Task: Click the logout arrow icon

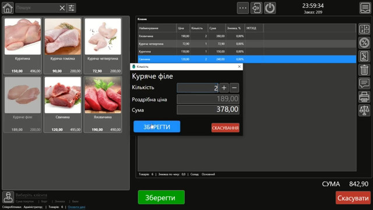Action: click(256, 8)
